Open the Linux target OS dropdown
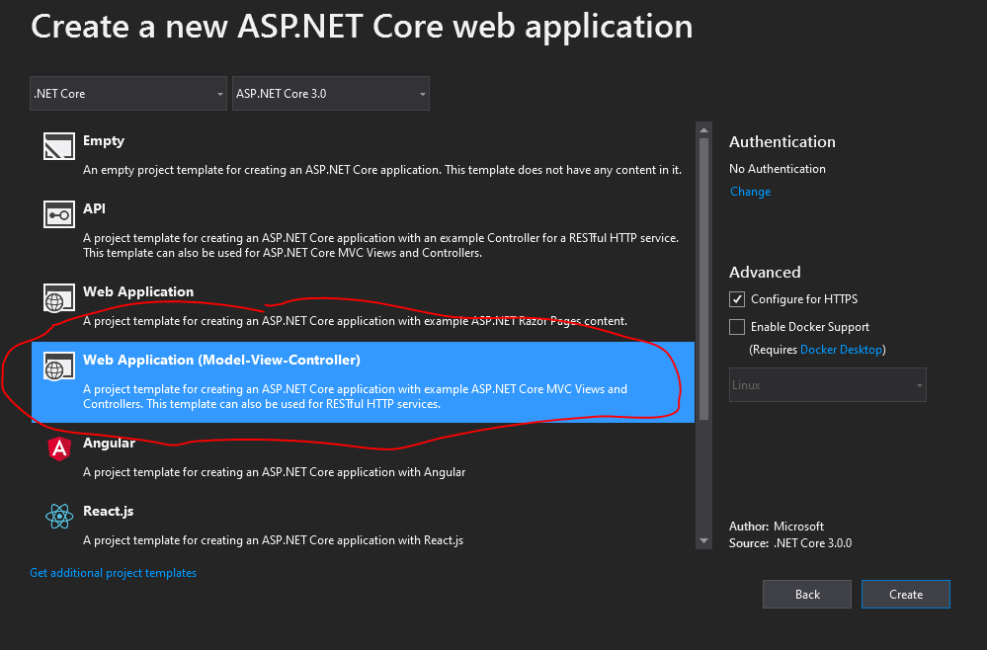The width and height of the screenshot is (987, 650). pos(827,384)
